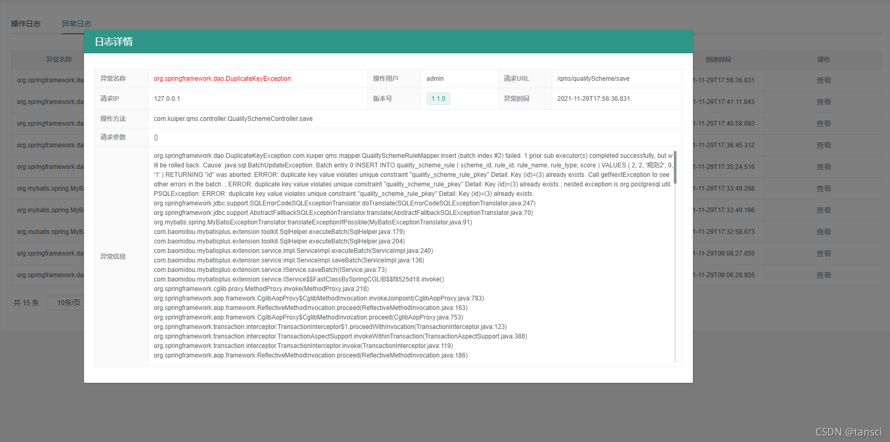Click the 17:56:36.831 created time cell

[x=724, y=80]
